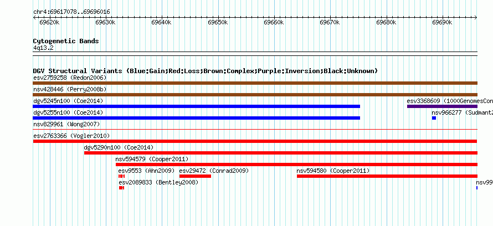Open the nsv966277 (Sudmant) label
The height and width of the screenshot is (226, 493).
[462, 112]
